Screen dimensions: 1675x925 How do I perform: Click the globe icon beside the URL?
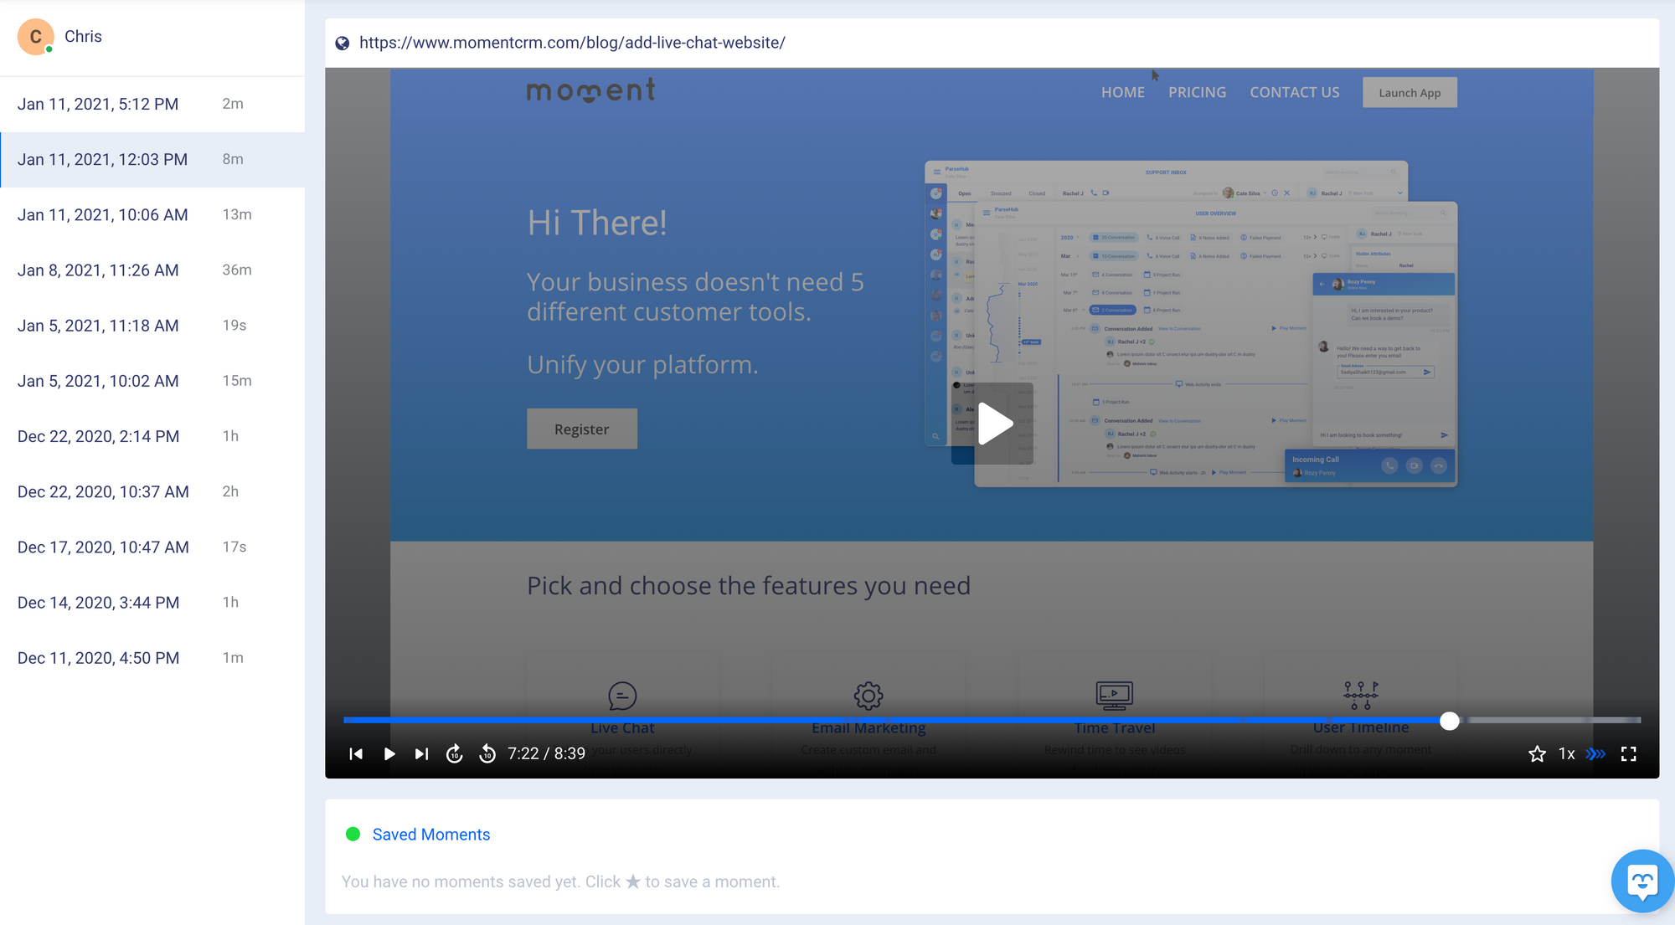pyautogui.click(x=343, y=44)
